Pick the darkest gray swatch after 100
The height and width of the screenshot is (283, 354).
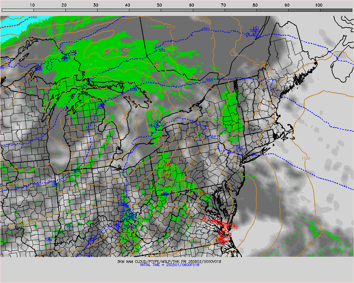(x=336, y=10)
